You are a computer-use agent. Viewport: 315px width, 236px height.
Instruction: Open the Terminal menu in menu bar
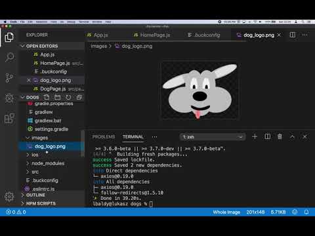83,22
